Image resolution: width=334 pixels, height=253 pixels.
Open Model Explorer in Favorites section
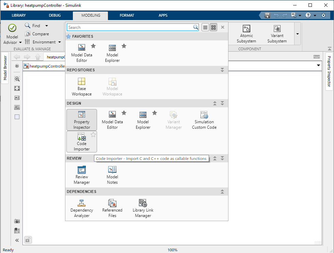coord(112,53)
